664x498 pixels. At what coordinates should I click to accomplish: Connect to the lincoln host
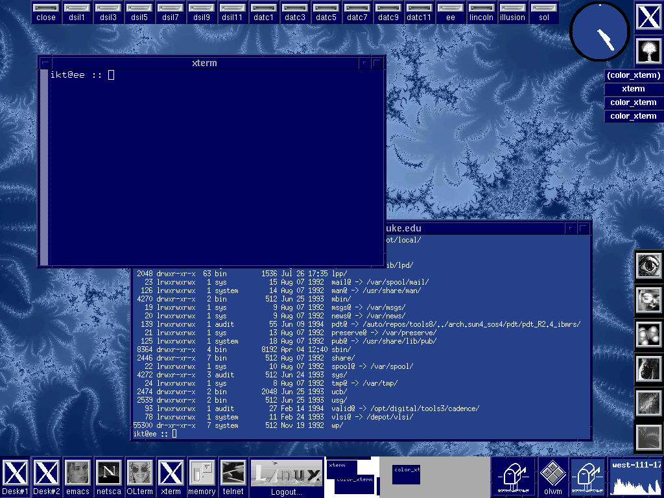[481, 13]
